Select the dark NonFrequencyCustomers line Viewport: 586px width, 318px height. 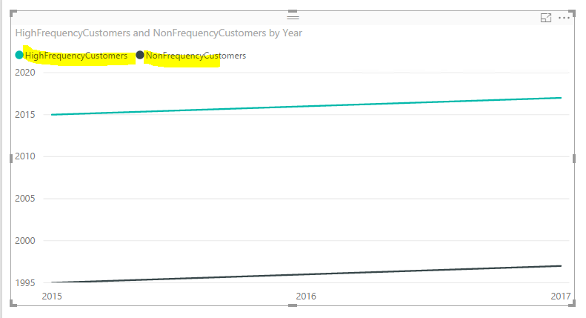click(306, 274)
